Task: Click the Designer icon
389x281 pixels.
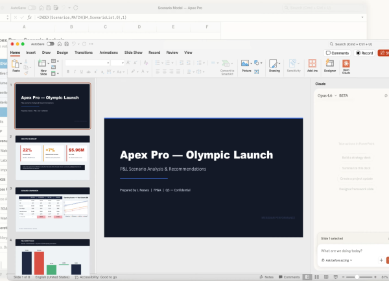Action: click(330, 64)
